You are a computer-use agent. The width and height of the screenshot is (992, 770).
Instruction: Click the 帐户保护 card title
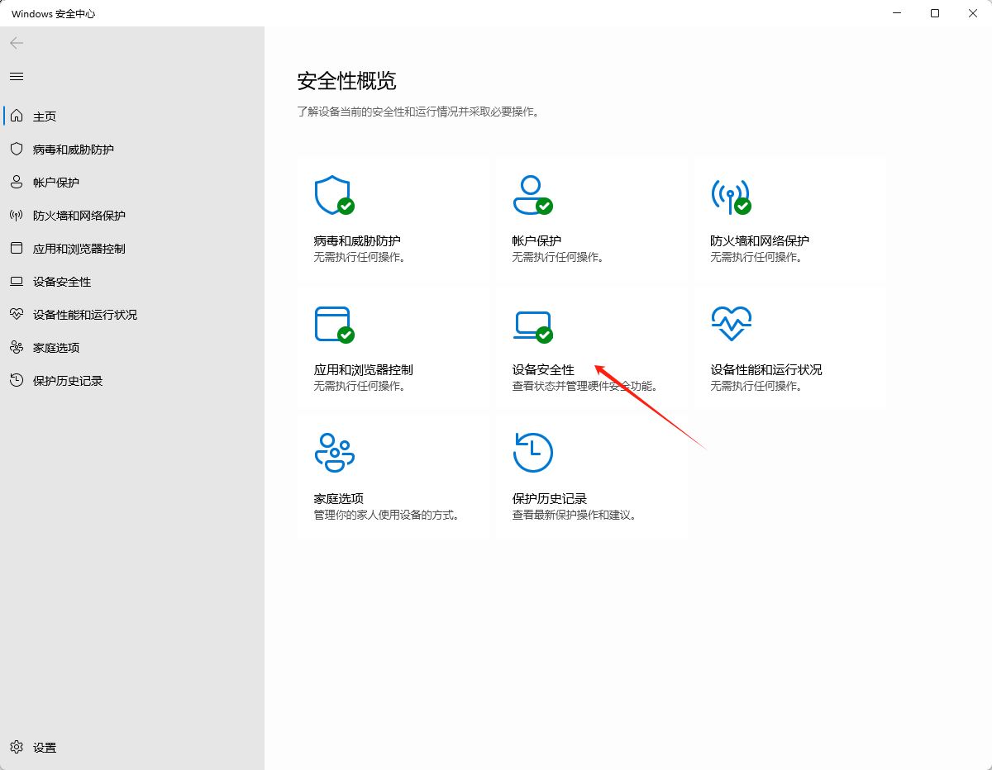coord(537,241)
